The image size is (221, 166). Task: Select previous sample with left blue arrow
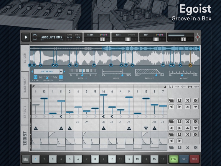tap(32, 71)
